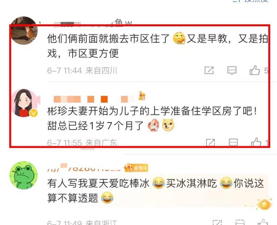Like the comment from 浙江
The image size is (277, 225).
click(x=263, y=222)
